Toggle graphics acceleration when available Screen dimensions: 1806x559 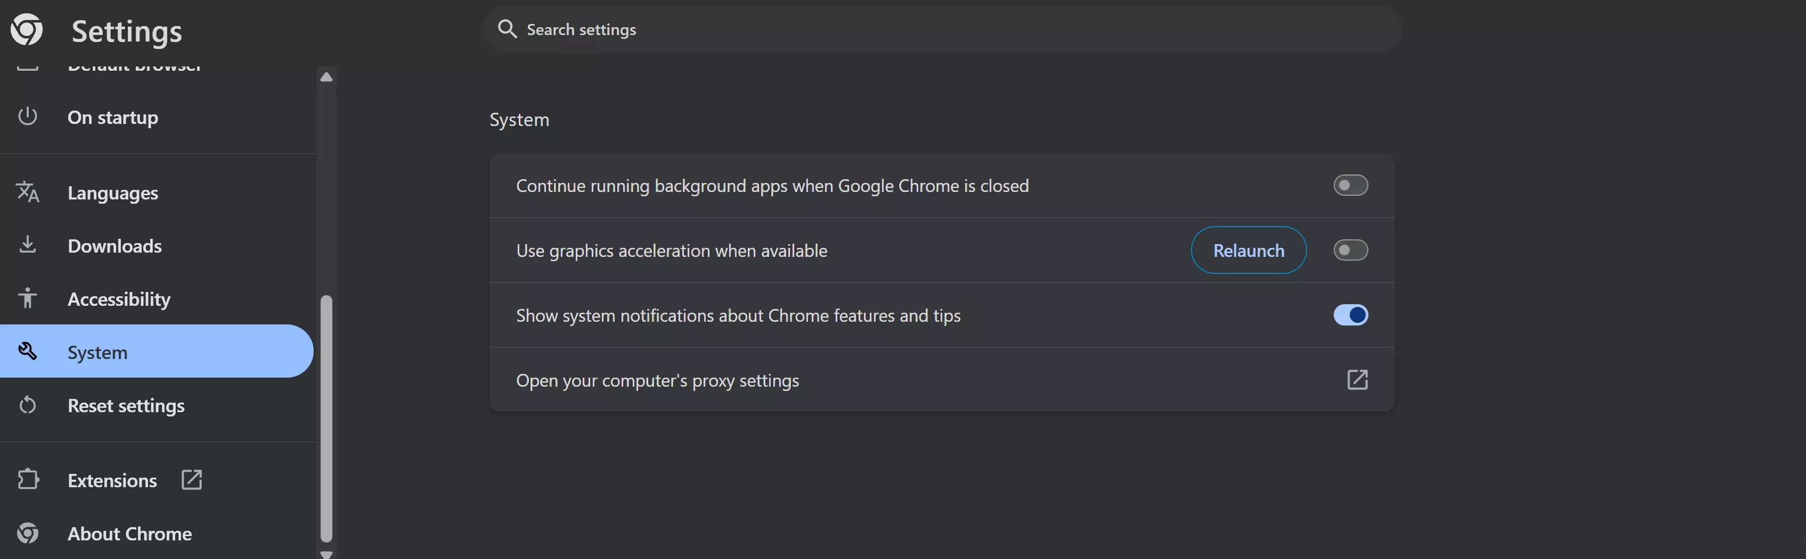tap(1350, 250)
